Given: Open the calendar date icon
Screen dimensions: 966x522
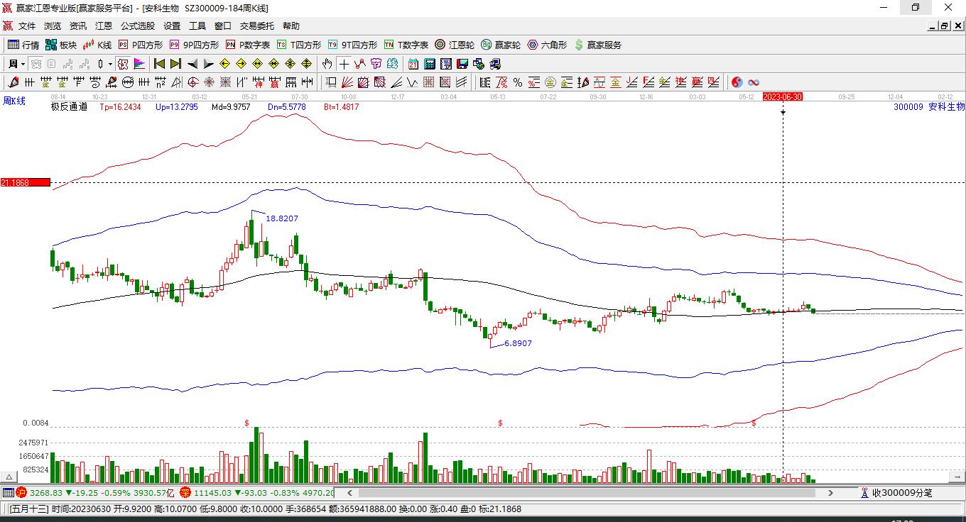Looking at the screenshot, I should tap(413, 64).
